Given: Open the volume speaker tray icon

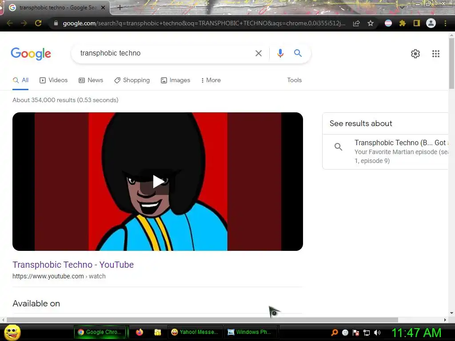Looking at the screenshot, I should point(377,333).
